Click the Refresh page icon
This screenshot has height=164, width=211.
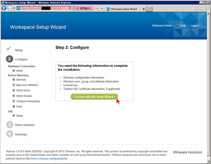[x=97, y=8]
